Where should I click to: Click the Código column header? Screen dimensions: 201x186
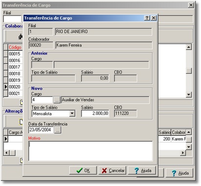pyautogui.click(x=15, y=47)
